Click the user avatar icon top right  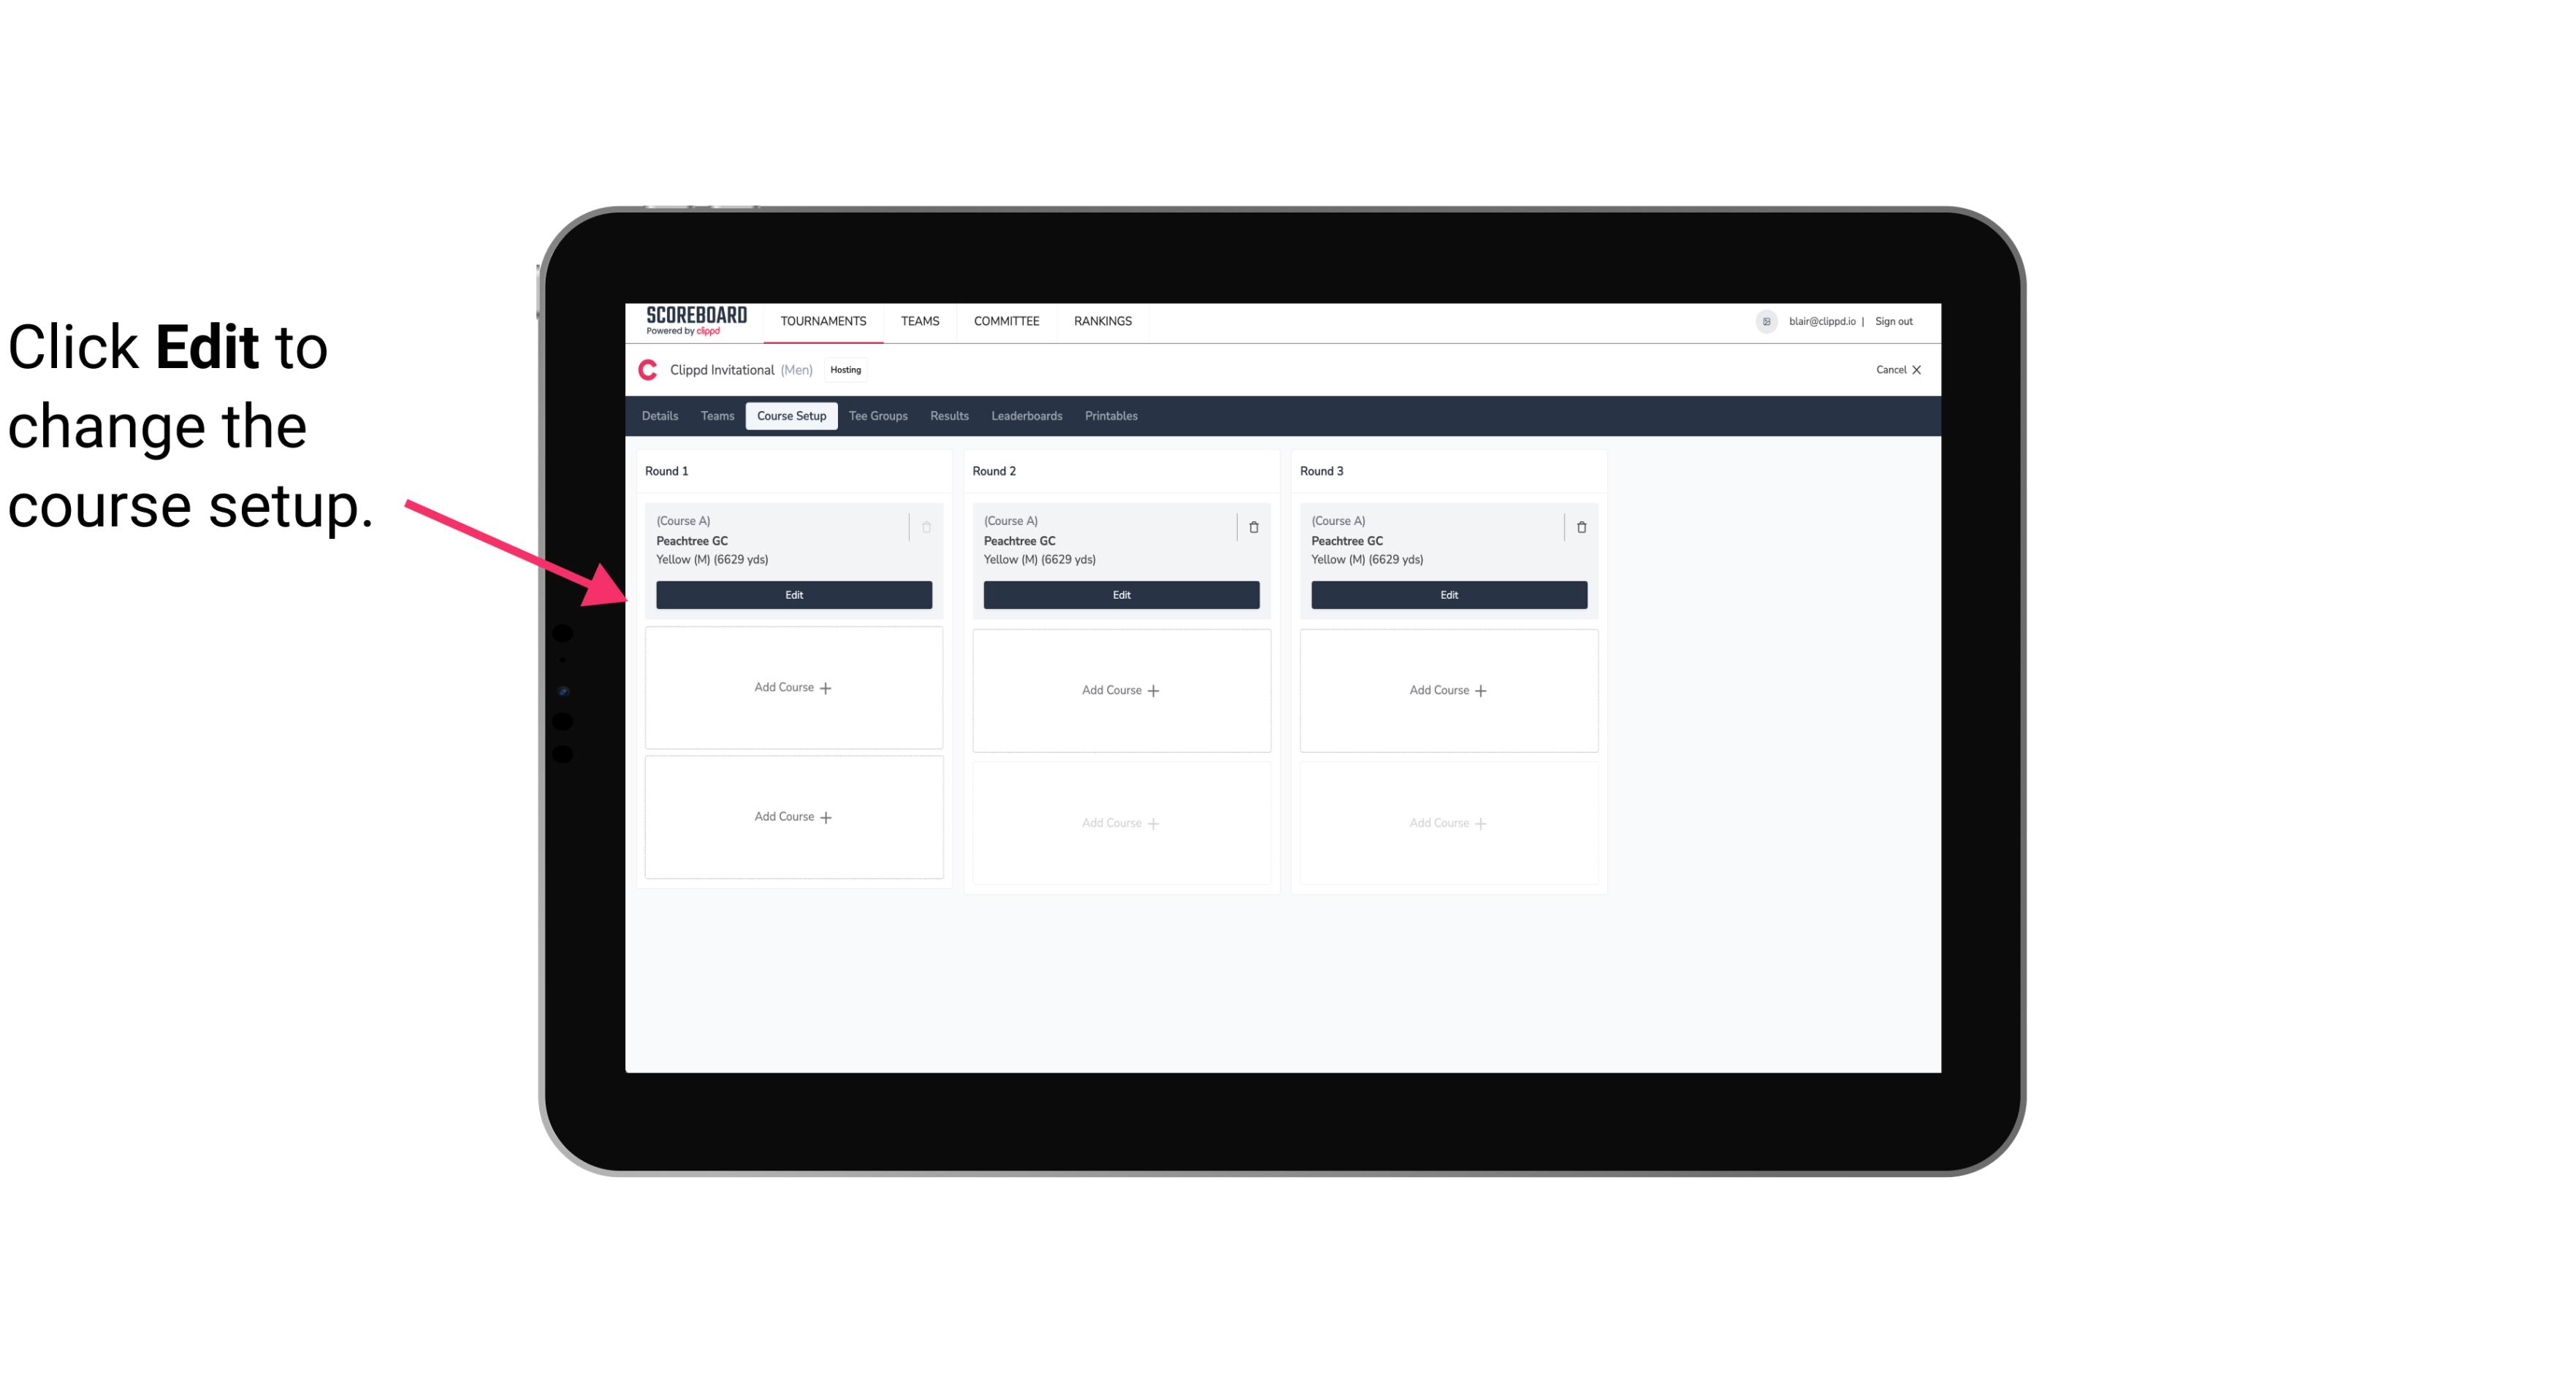pos(1767,320)
